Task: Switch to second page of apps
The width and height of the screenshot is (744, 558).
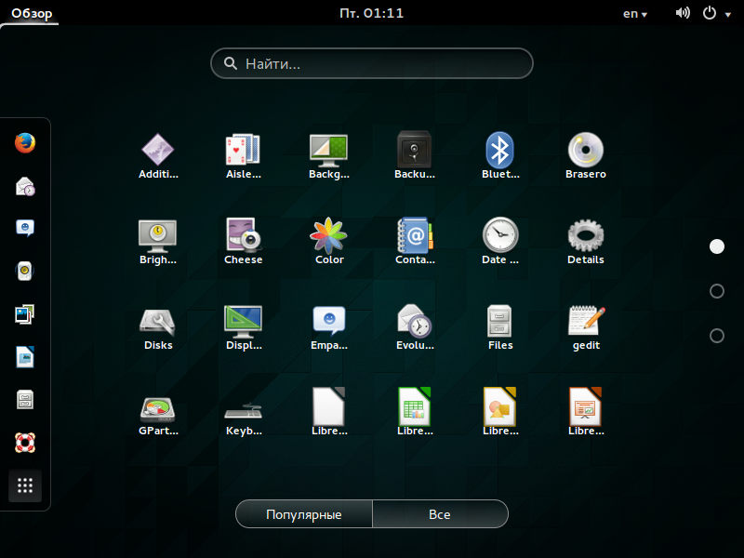Action: click(716, 291)
